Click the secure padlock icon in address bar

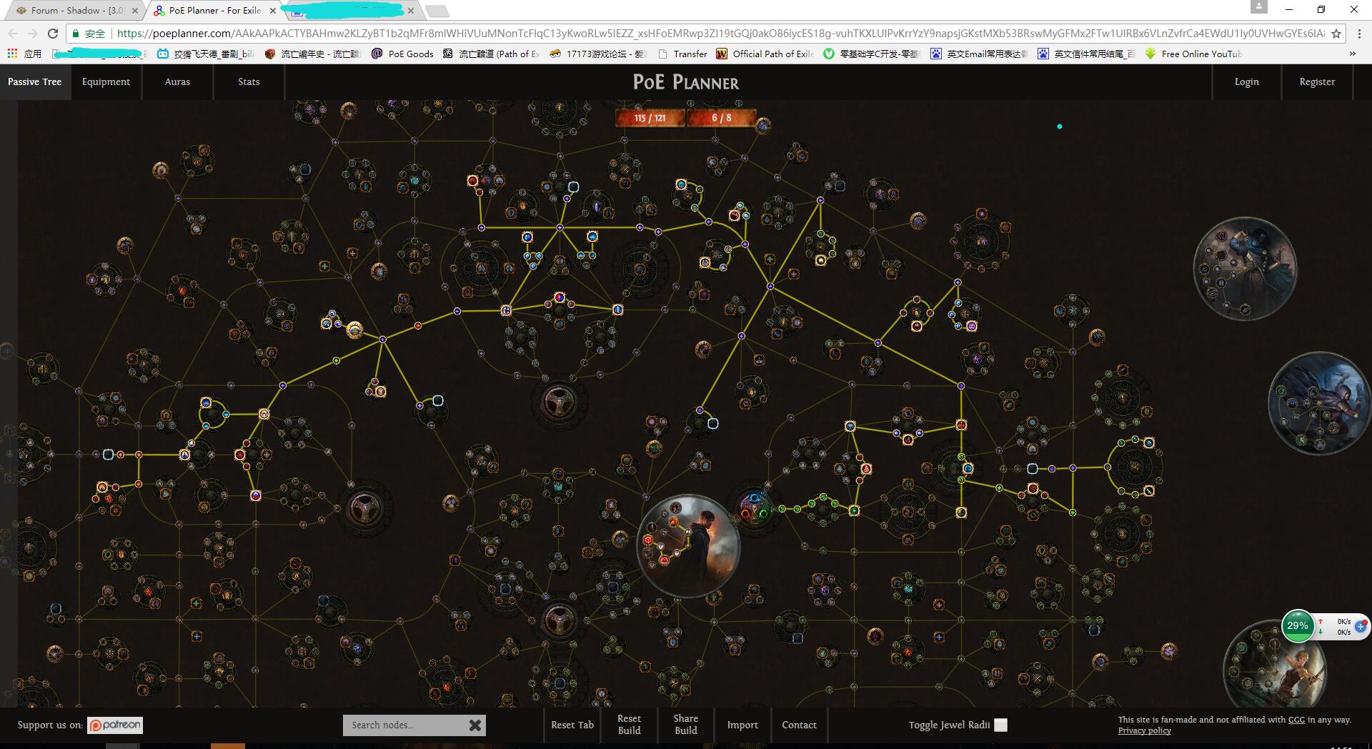76,34
